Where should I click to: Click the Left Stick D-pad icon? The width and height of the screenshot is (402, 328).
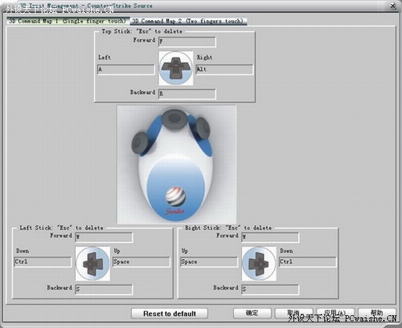92,263
